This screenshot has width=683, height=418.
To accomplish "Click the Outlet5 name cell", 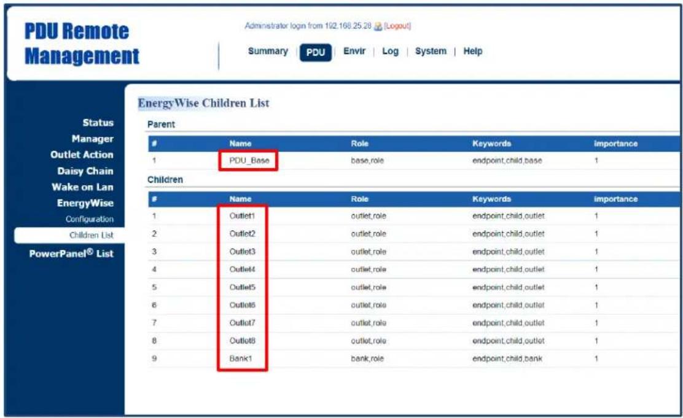I will coord(242,287).
